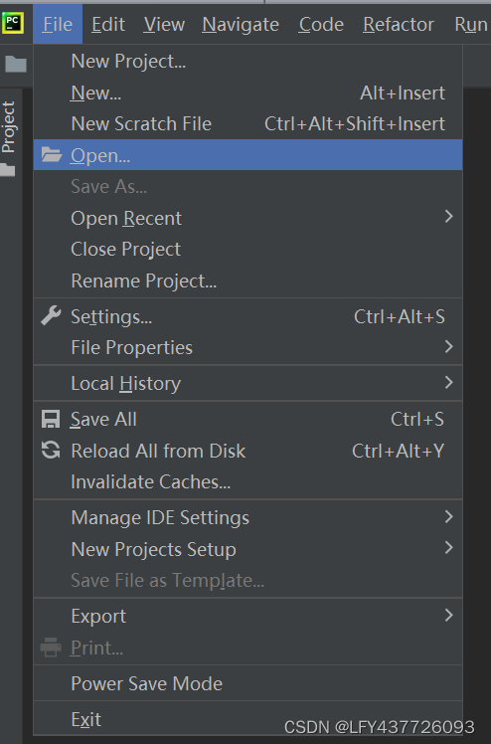This screenshot has width=491, height=744.
Task: Expand the File Properties submenu arrow
Action: [448, 347]
